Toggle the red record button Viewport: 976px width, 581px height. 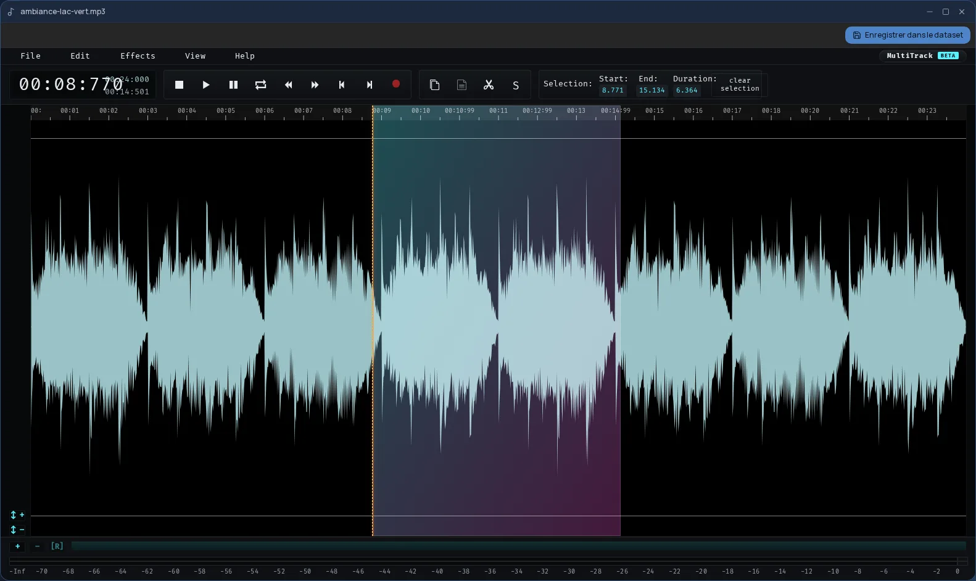(396, 84)
